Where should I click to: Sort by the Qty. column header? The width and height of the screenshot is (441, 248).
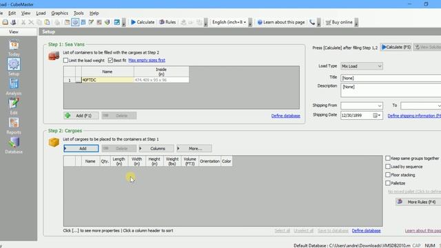point(105,161)
